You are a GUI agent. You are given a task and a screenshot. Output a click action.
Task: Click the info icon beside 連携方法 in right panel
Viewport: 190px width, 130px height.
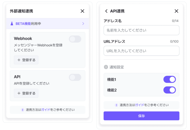(116, 105)
